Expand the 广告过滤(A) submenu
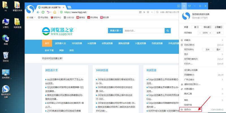Screen dimensions: 226x113 [202, 79]
